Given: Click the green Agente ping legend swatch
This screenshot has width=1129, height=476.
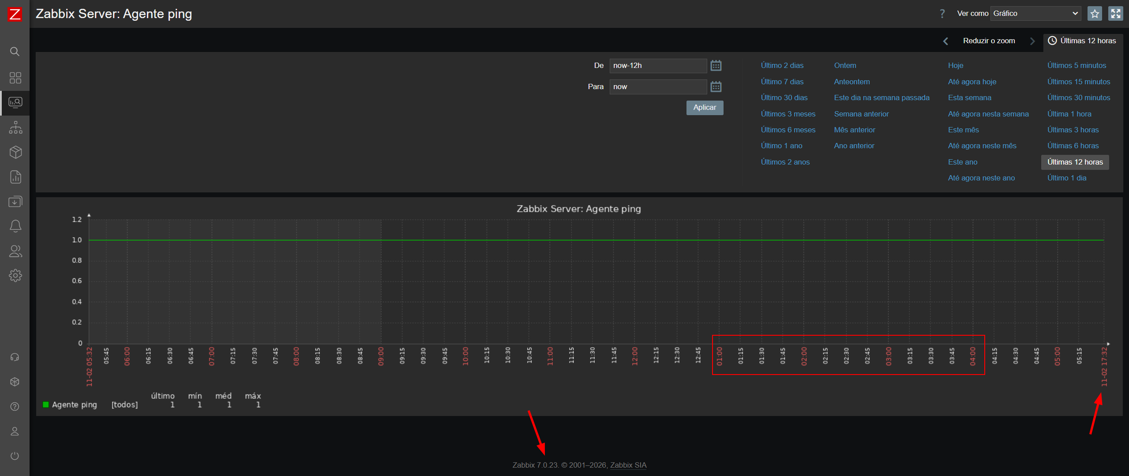Looking at the screenshot, I should point(45,405).
